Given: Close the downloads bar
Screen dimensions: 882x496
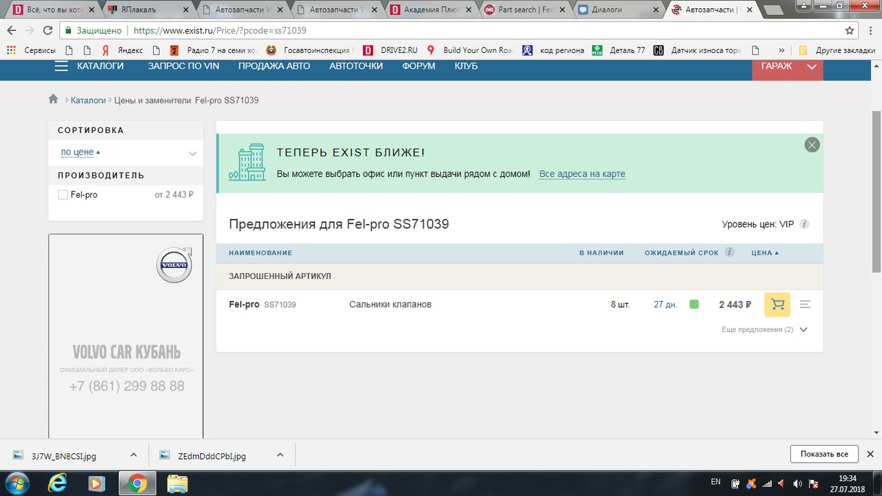Looking at the screenshot, I should [870, 454].
